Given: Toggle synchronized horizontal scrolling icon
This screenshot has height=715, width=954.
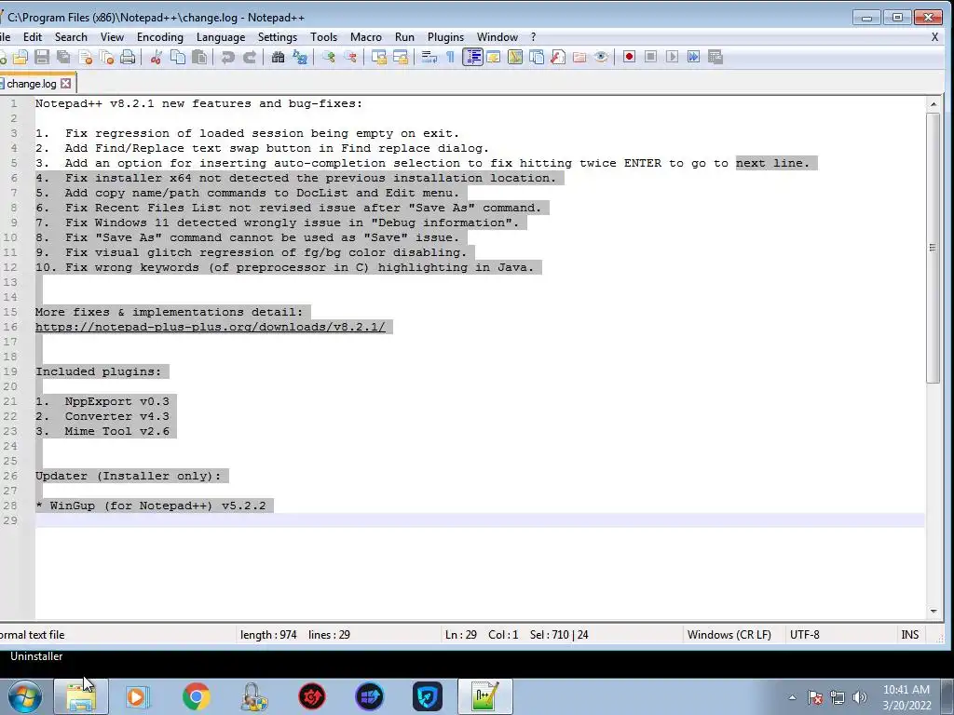Looking at the screenshot, I should click(401, 57).
